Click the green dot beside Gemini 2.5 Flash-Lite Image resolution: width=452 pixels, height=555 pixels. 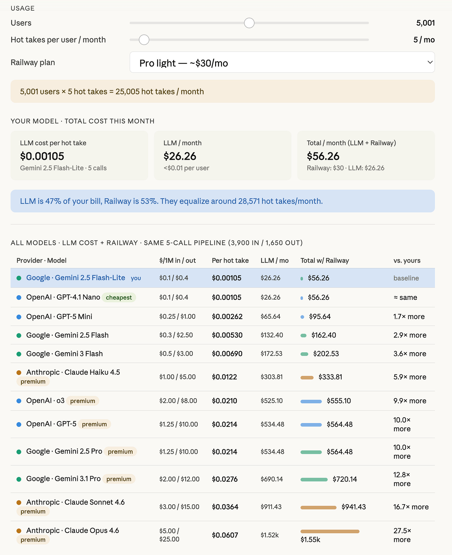[x=19, y=278]
